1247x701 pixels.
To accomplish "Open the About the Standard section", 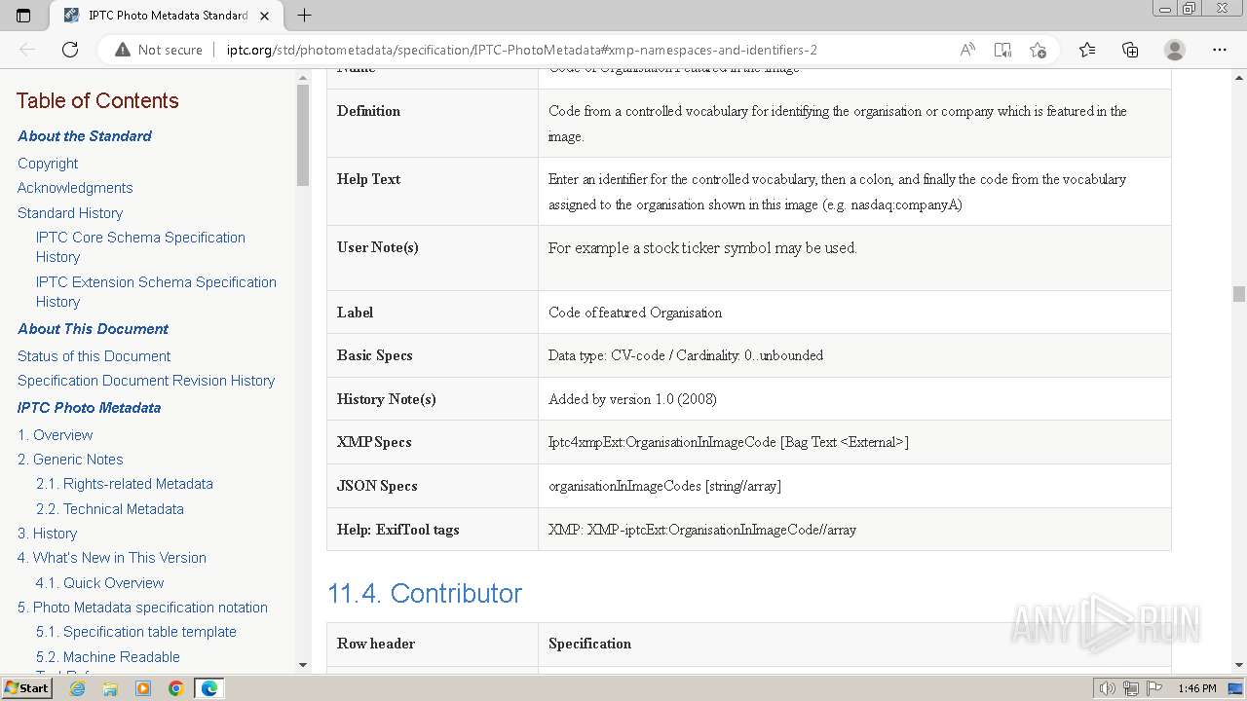I will tap(85, 136).
